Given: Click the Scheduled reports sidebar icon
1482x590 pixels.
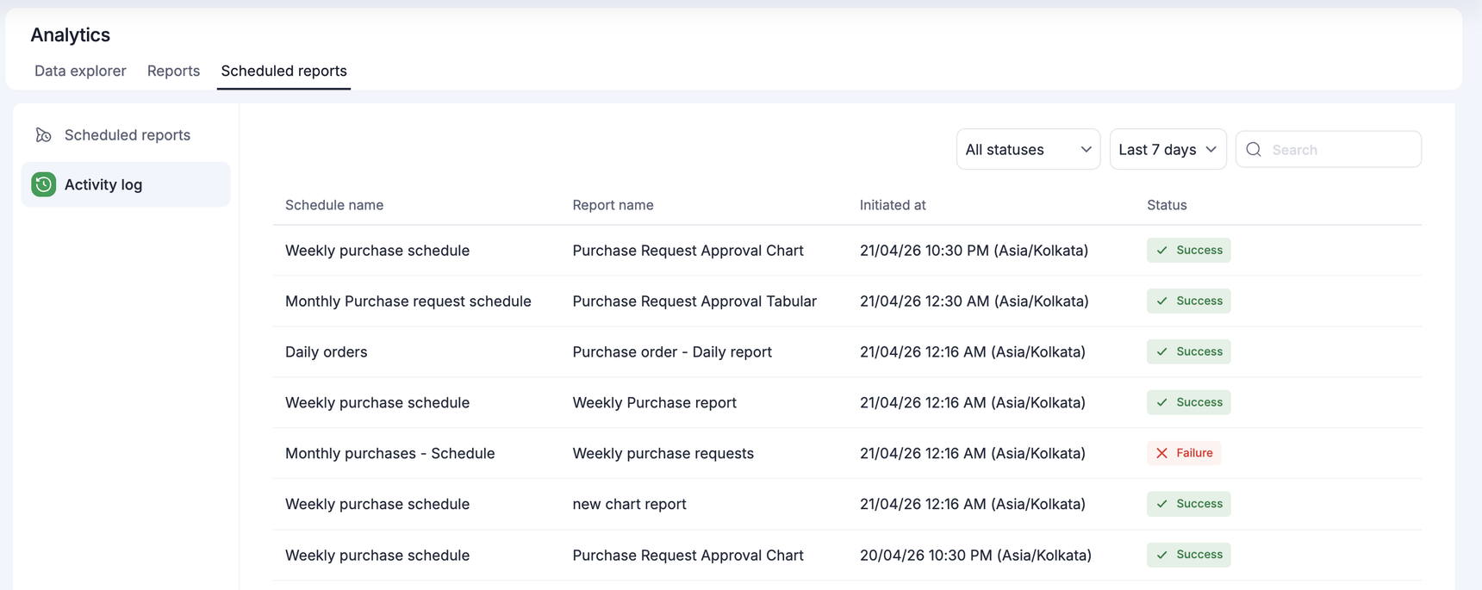Looking at the screenshot, I should pos(43,135).
